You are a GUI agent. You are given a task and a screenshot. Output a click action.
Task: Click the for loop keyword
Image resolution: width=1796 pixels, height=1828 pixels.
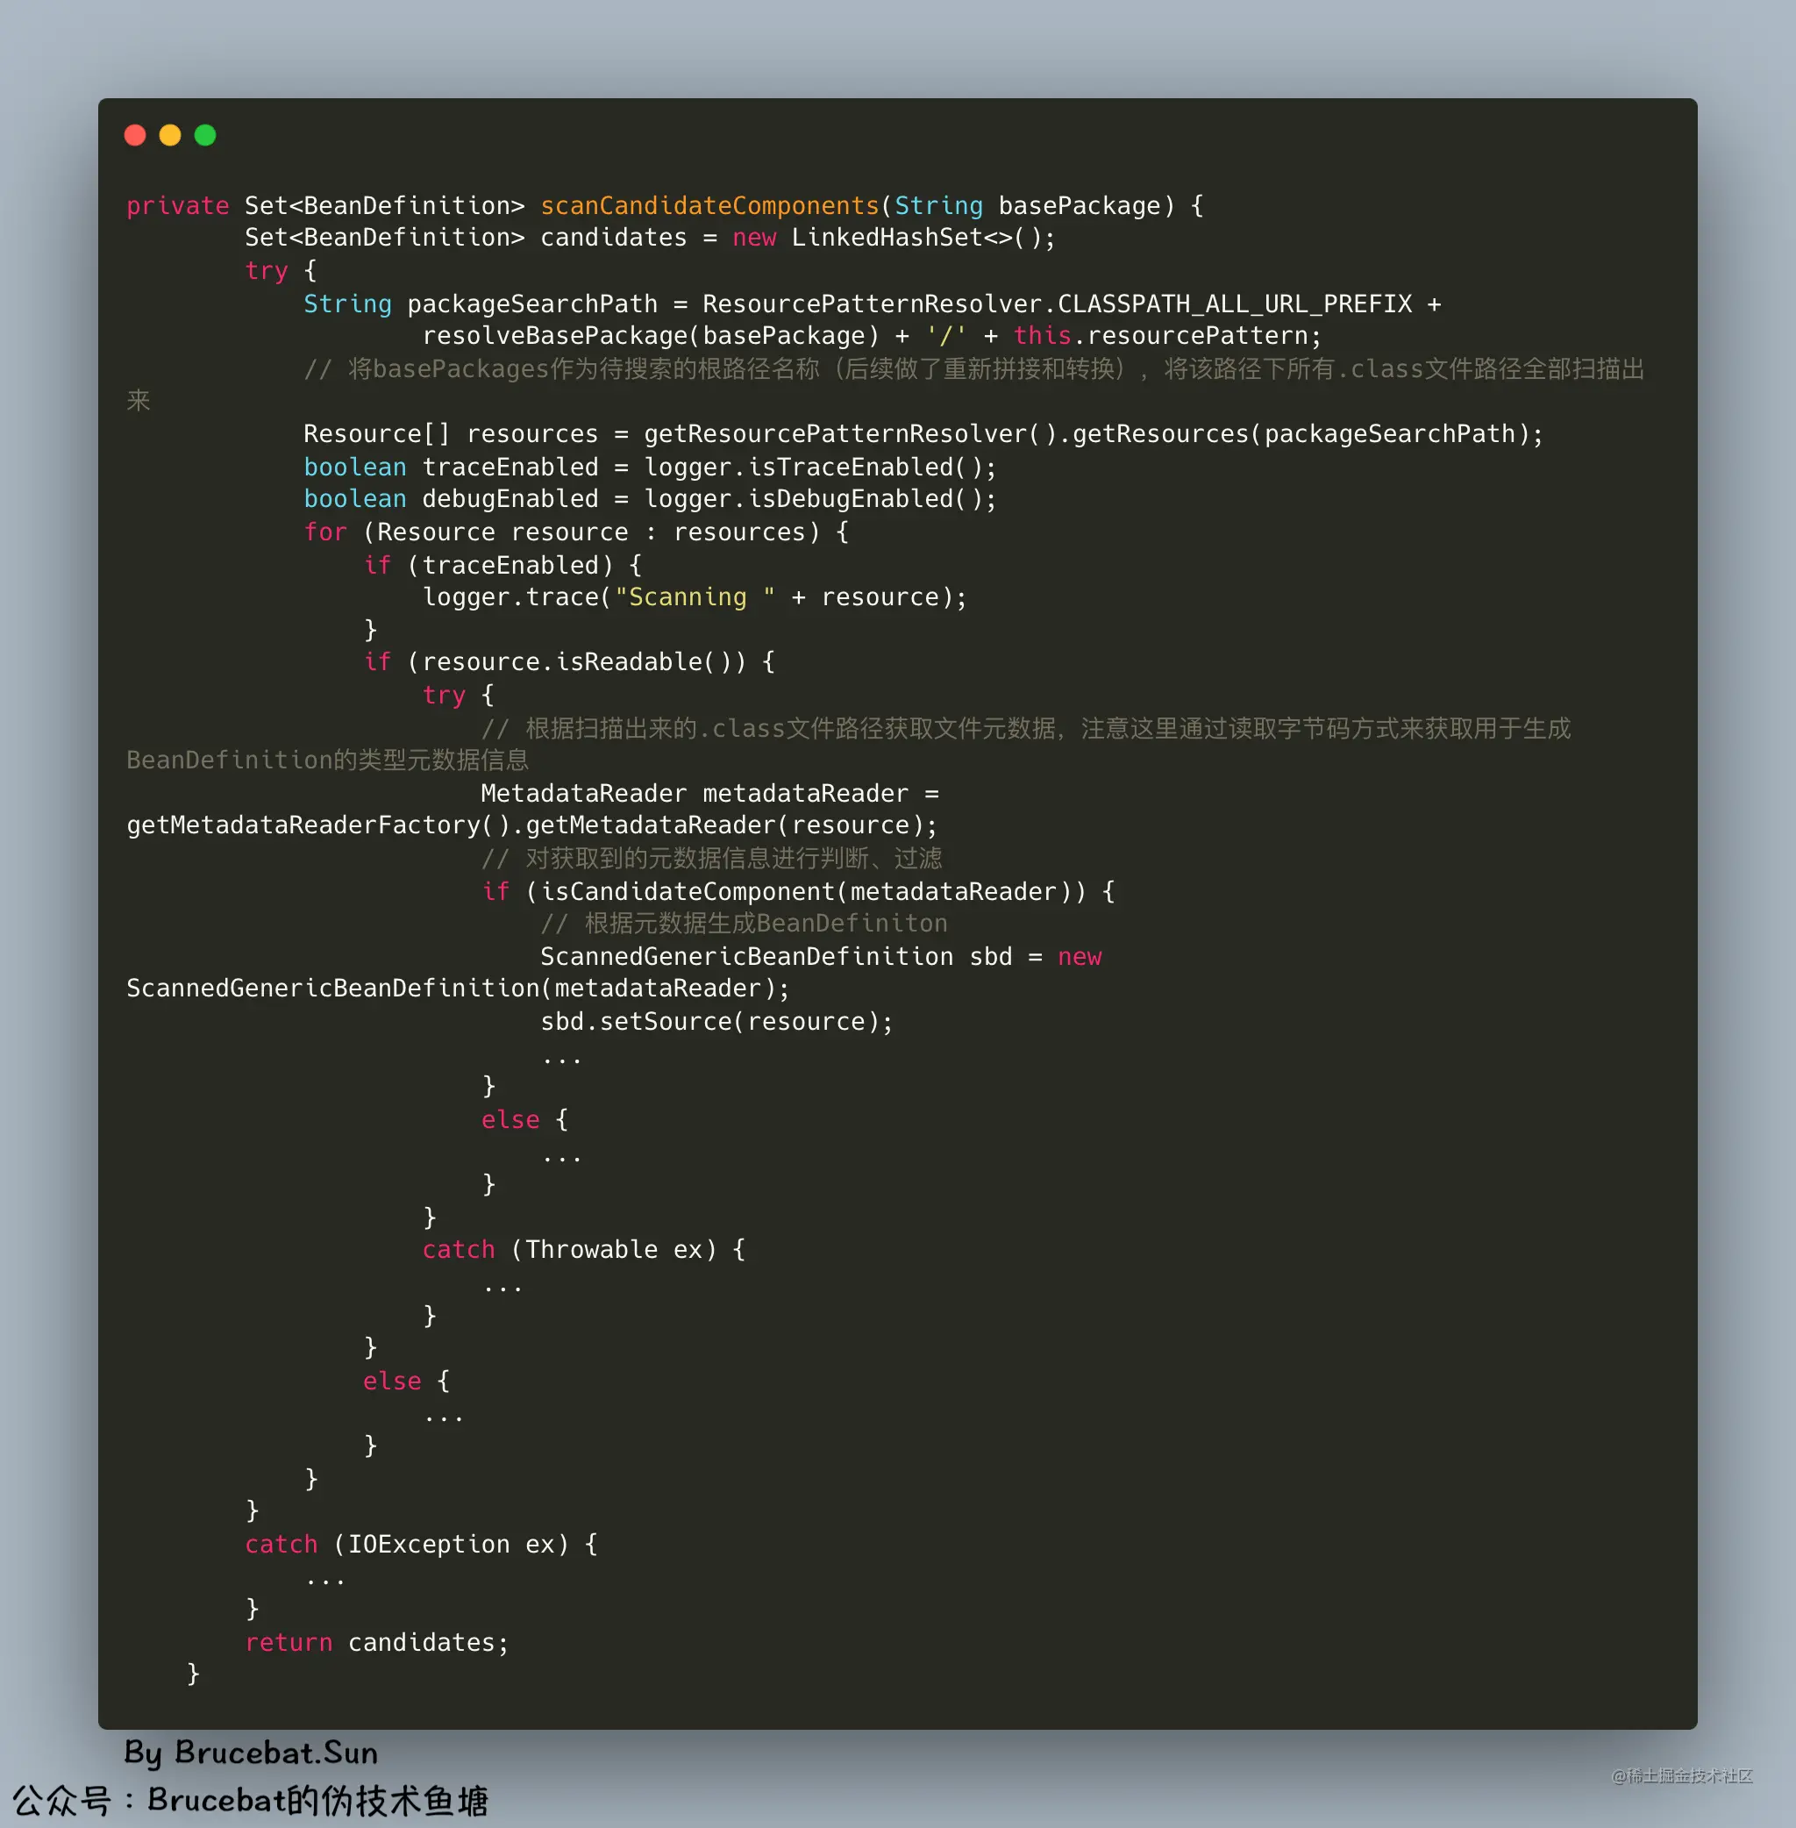pos(324,532)
